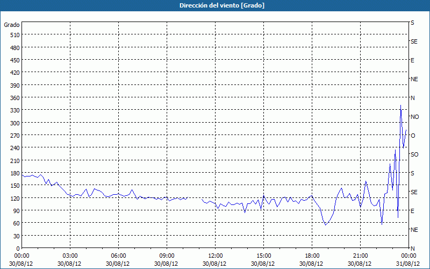Click the 90 degree axis label
The height and width of the screenshot is (269, 430).
(x=17, y=211)
